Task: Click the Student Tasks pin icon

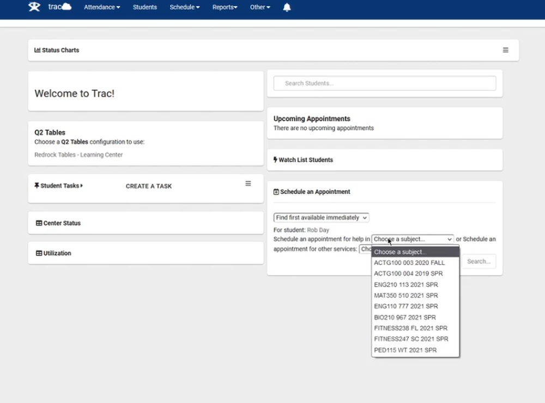Action: (37, 186)
